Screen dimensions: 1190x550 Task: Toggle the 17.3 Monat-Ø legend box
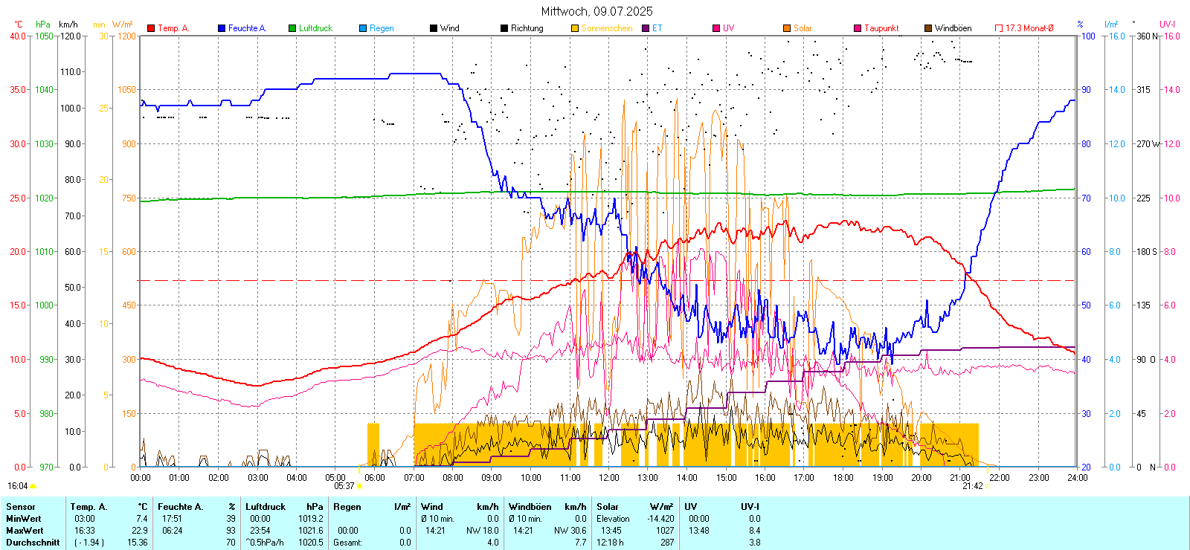pyautogui.click(x=999, y=28)
